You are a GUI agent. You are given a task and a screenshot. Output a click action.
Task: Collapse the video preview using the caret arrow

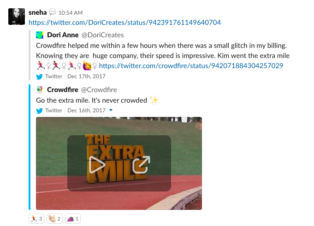click(111, 110)
